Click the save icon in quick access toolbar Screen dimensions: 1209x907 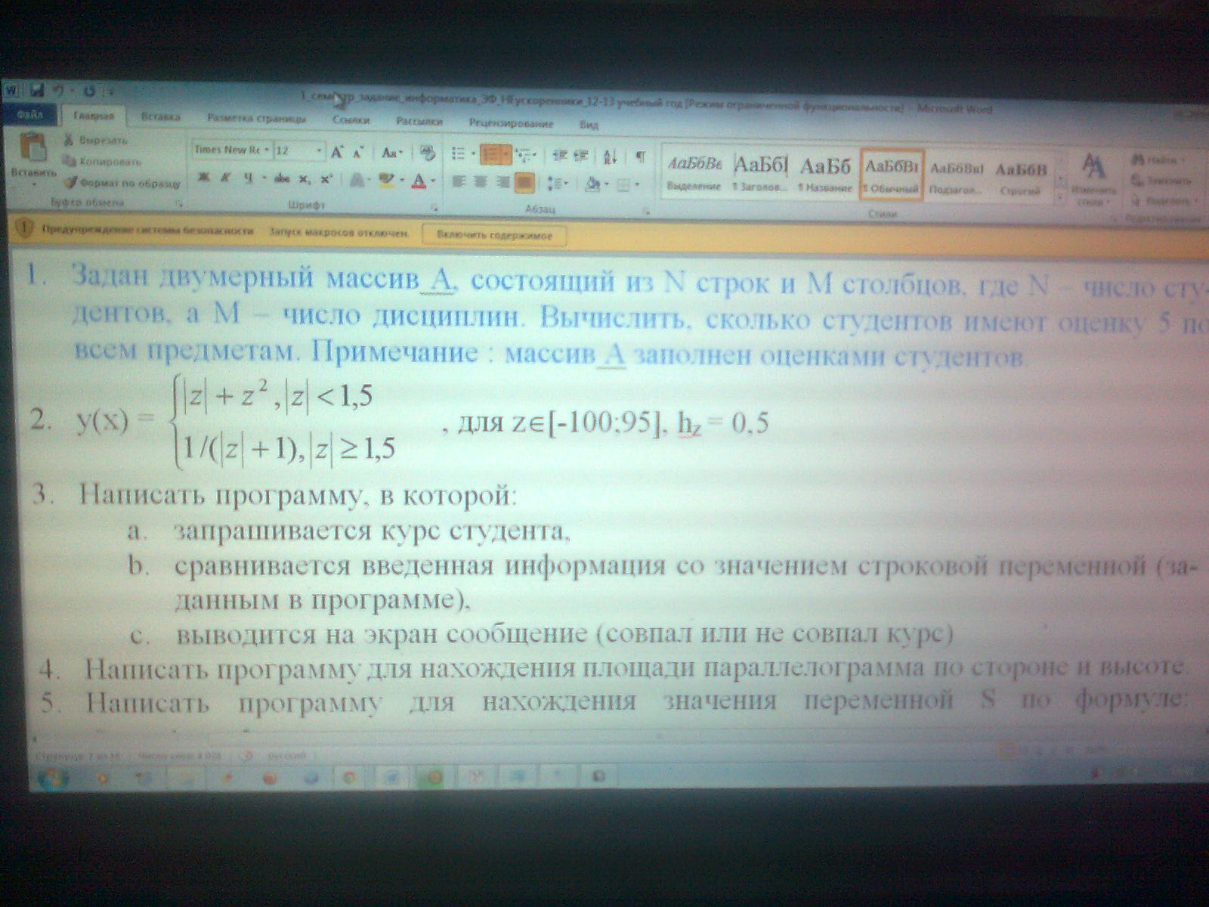[37, 91]
